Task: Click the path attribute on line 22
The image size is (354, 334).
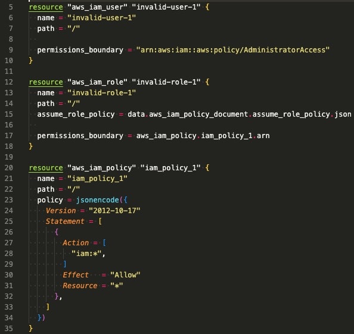Action: [46, 189]
